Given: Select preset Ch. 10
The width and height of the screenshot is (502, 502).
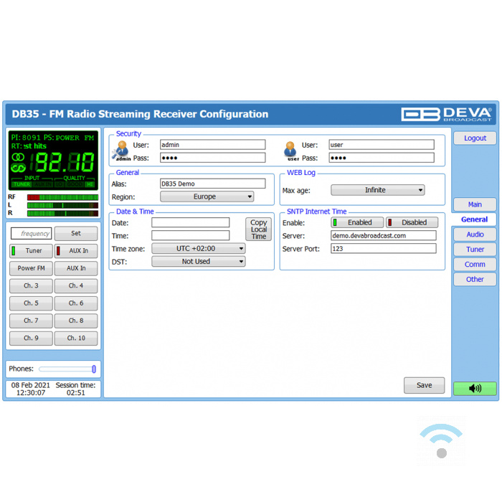Looking at the screenshot, I should pyautogui.click(x=76, y=338).
